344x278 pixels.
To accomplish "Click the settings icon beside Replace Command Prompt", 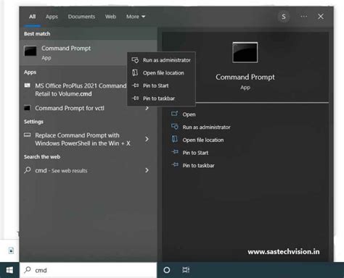I will tap(28, 135).
